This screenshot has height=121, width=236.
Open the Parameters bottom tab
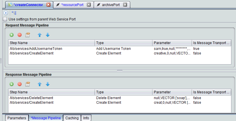click(17, 118)
